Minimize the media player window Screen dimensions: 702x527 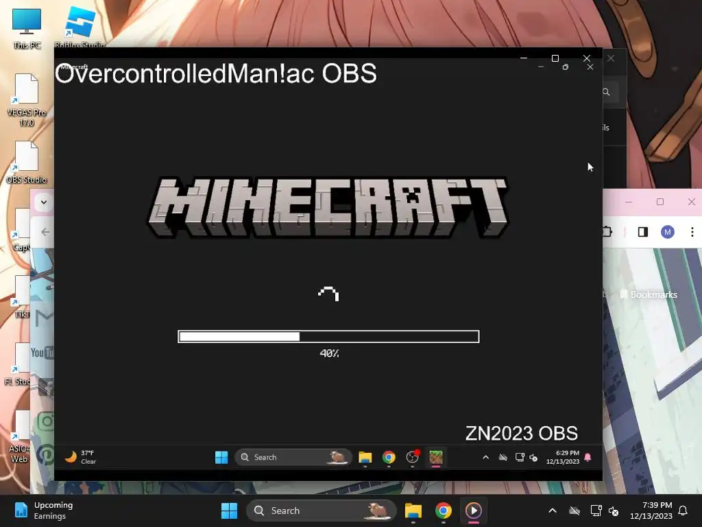tap(524, 58)
